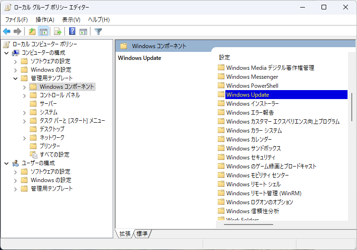The width and height of the screenshot is (357, 250).
Task: Click folder icon beside Windows Messenger
Action: [221, 76]
